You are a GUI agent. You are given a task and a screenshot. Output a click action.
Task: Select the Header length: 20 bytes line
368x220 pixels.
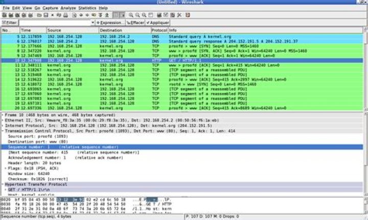pos(35,163)
